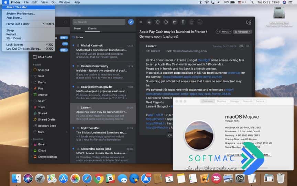Choose Restart in Apple menu
297x186 pixels.
pyautogui.click(x=29, y=34)
